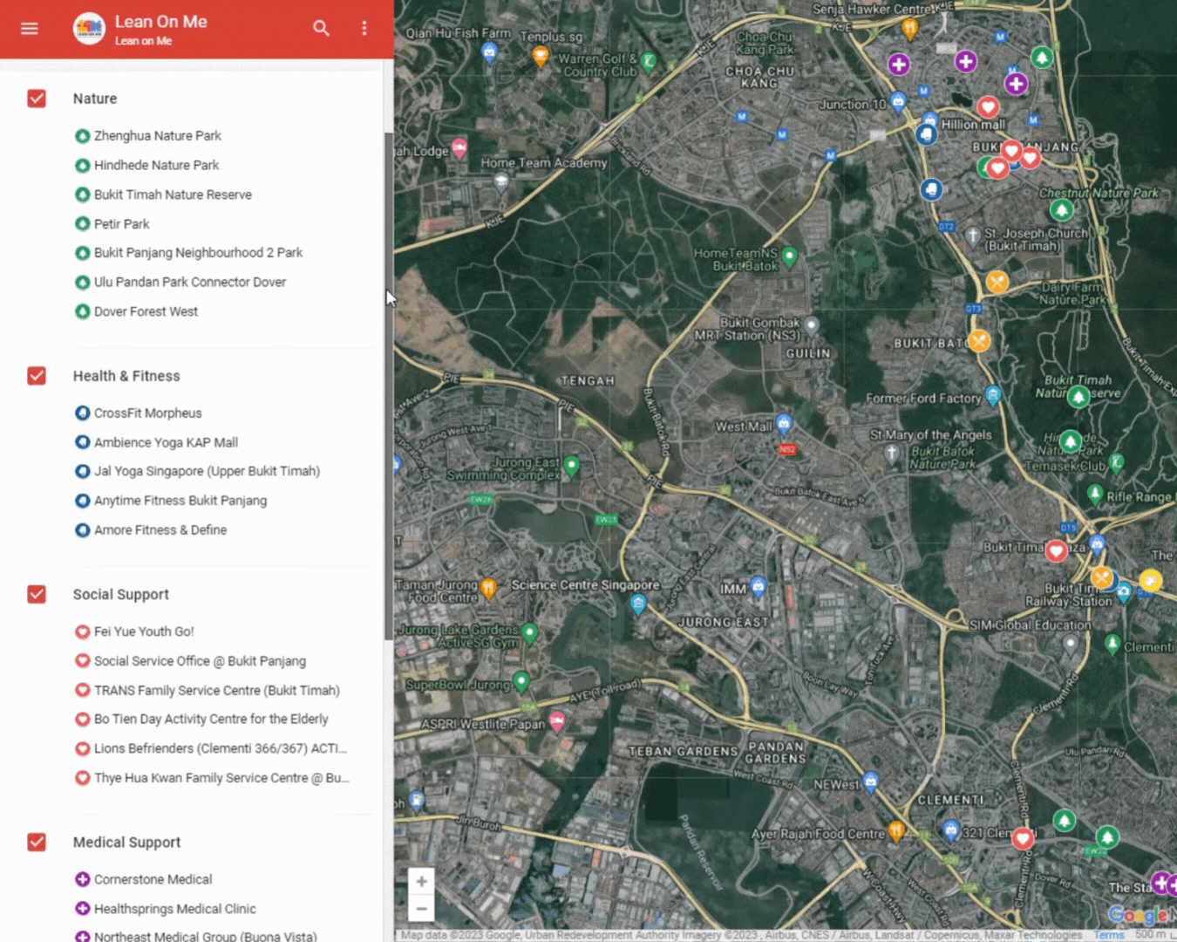Click the NEWest map pin
1177x942 pixels.
(870, 782)
